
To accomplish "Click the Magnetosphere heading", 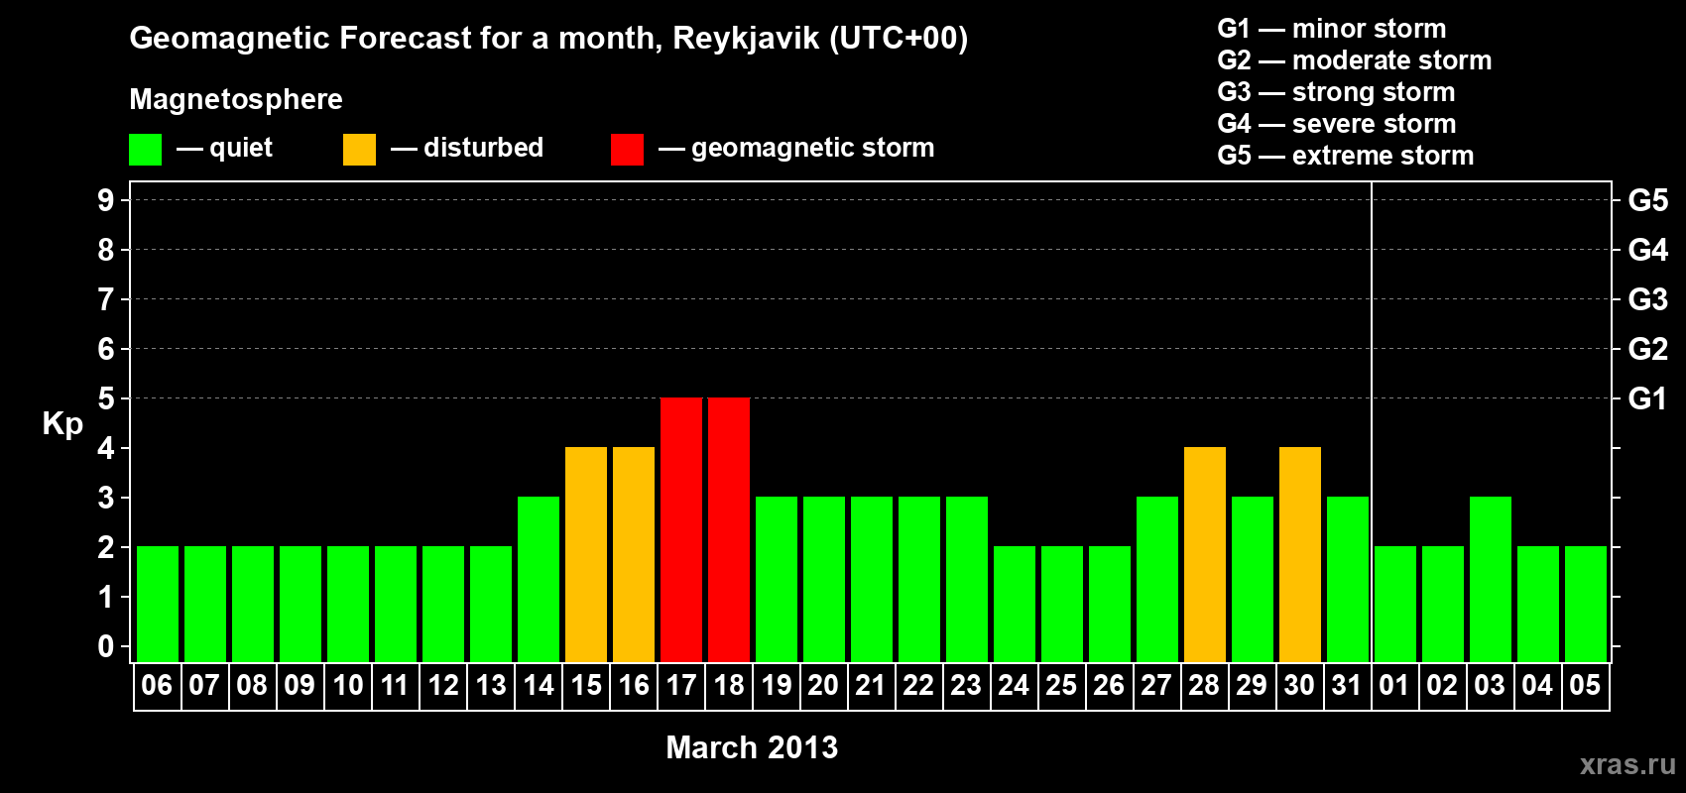I will 236,99.
